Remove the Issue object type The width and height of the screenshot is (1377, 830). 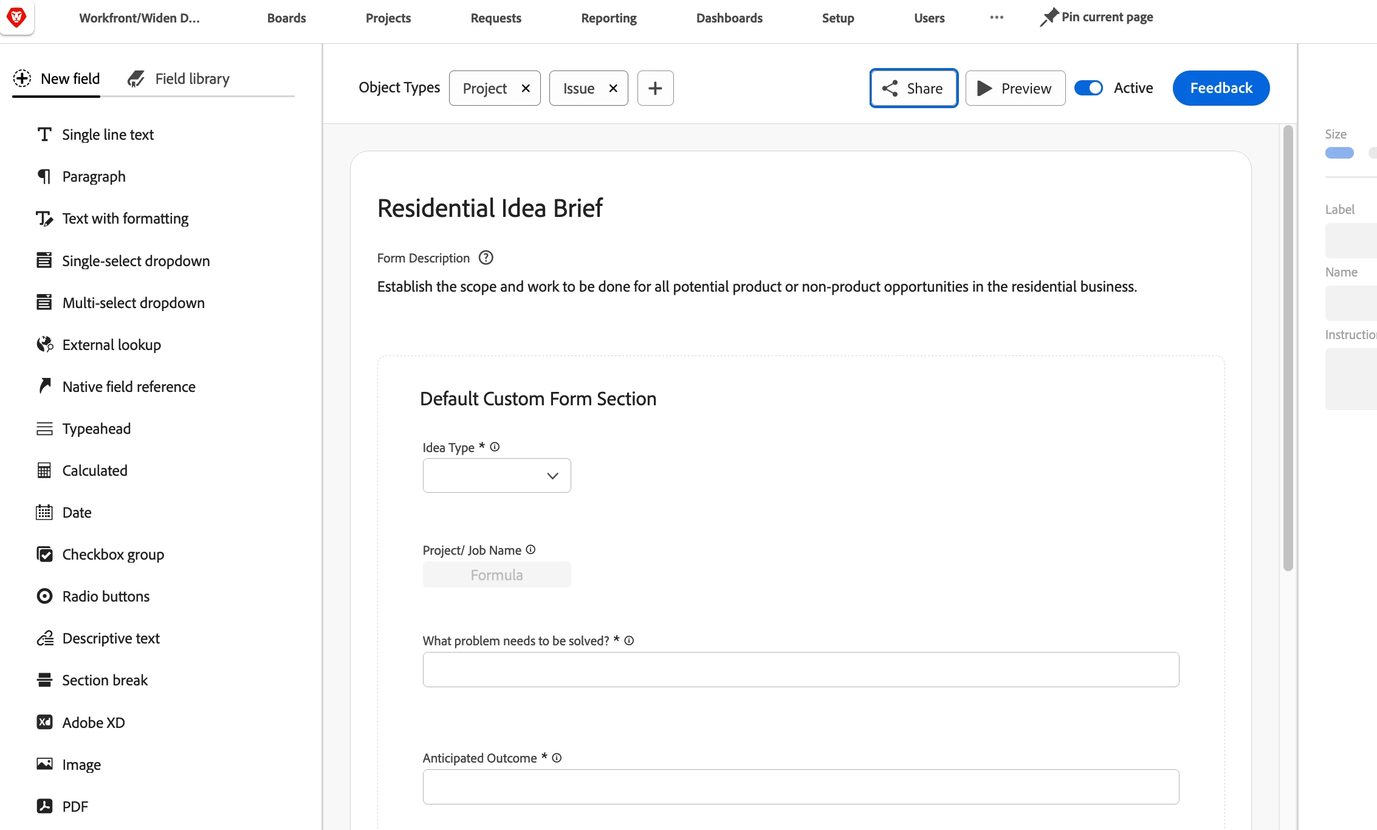click(613, 89)
